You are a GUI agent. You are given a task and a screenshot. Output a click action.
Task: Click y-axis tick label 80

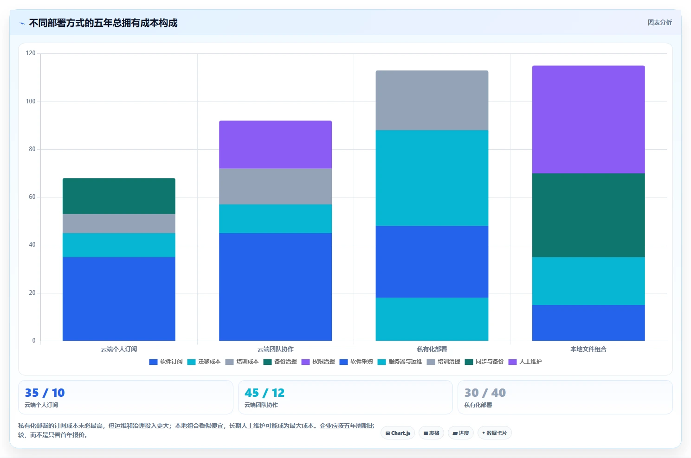coord(32,149)
